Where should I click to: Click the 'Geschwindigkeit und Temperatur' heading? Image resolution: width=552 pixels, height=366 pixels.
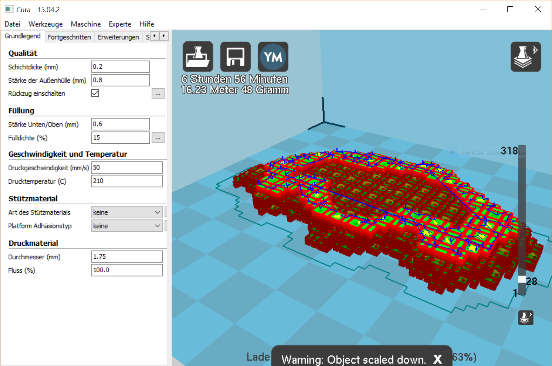(68, 154)
